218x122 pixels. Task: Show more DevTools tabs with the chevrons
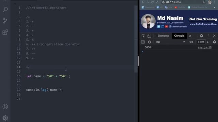coord(190,36)
